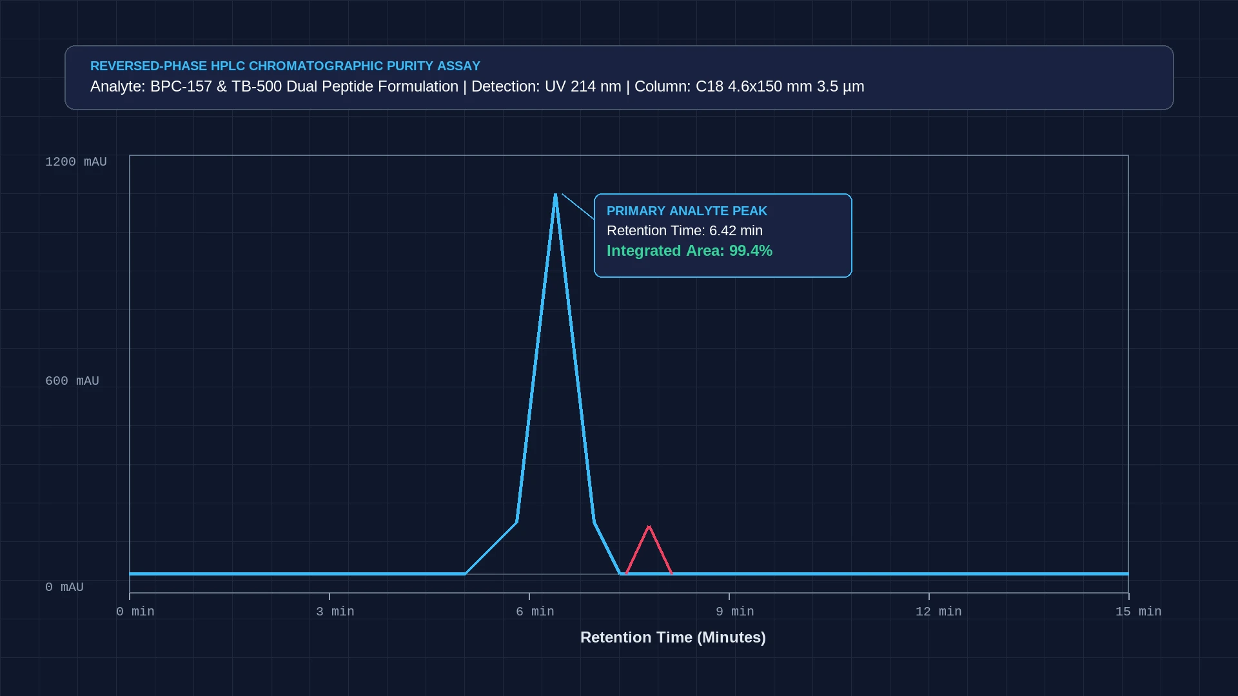1238x696 pixels.
Task: Select the 3 min x-axis tick label
Action: click(x=335, y=612)
